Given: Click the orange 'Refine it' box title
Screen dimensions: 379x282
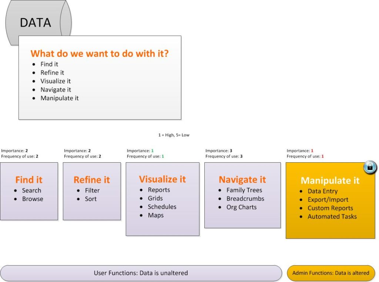Looking at the screenshot, I should tap(92, 180).
